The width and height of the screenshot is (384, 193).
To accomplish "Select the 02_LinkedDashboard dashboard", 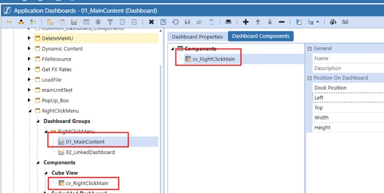I will coord(90,152).
